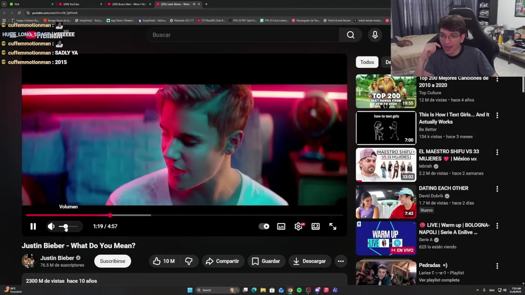Open a new browser tab
This screenshot has width=525, height=295.
pyautogui.click(x=206, y=4)
